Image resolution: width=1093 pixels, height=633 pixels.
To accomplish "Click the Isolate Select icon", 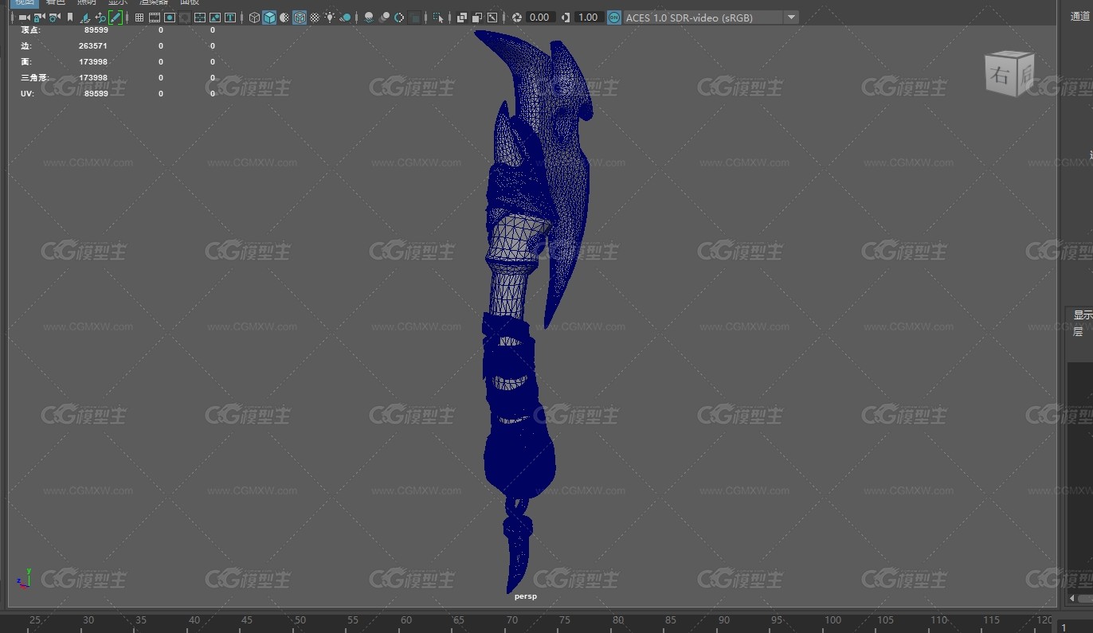I will coord(438,17).
